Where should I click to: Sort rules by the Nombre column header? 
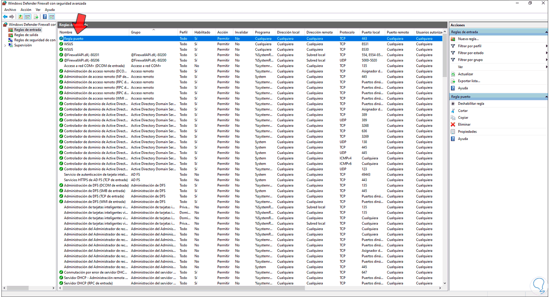(94, 32)
